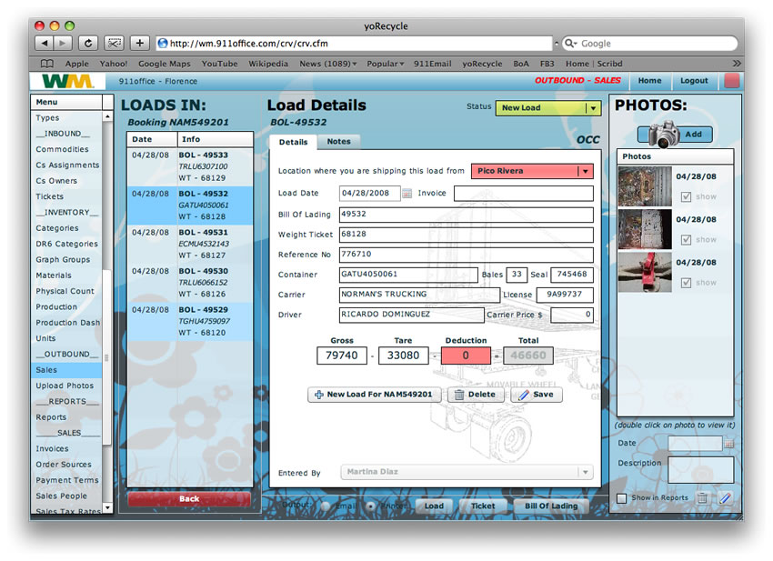This screenshot has height=561, width=773.
Task: Click the Save button
Action: pos(537,395)
